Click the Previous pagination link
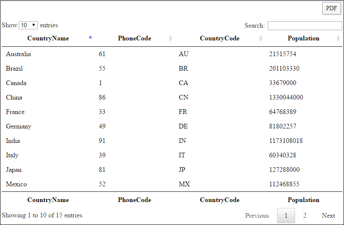The height and width of the screenshot is (225, 344). pyautogui.click(x=257, y=216)
